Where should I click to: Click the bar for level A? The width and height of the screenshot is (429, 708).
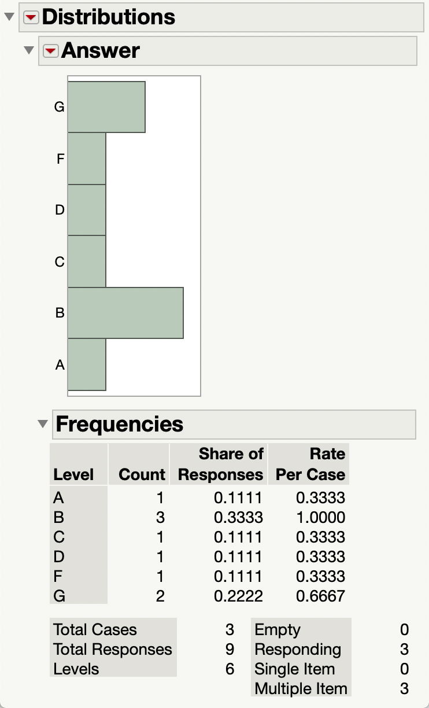(x=87, y=364)
